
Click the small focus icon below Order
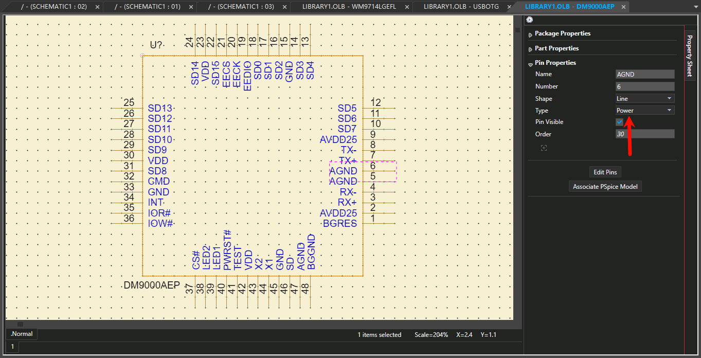click(x=544, y=148)
